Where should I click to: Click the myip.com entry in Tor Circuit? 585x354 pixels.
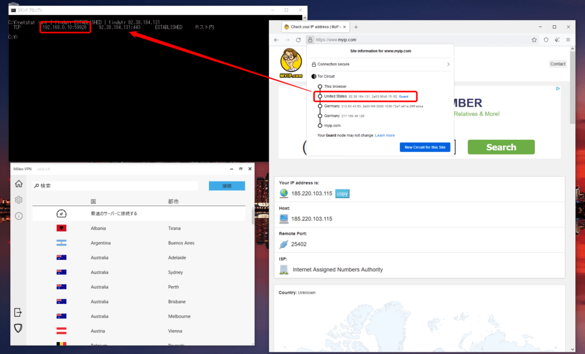click(332, 126)
